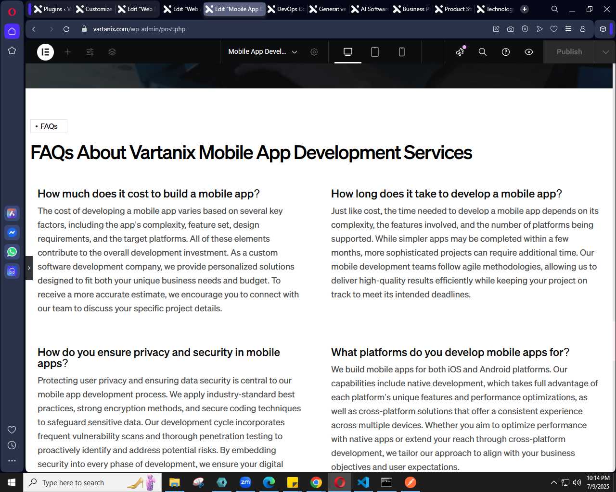This screenshot has width=616, height=492.
Task: Select the FAQs About Vartanix heading
Action: [x=251, y=153]
